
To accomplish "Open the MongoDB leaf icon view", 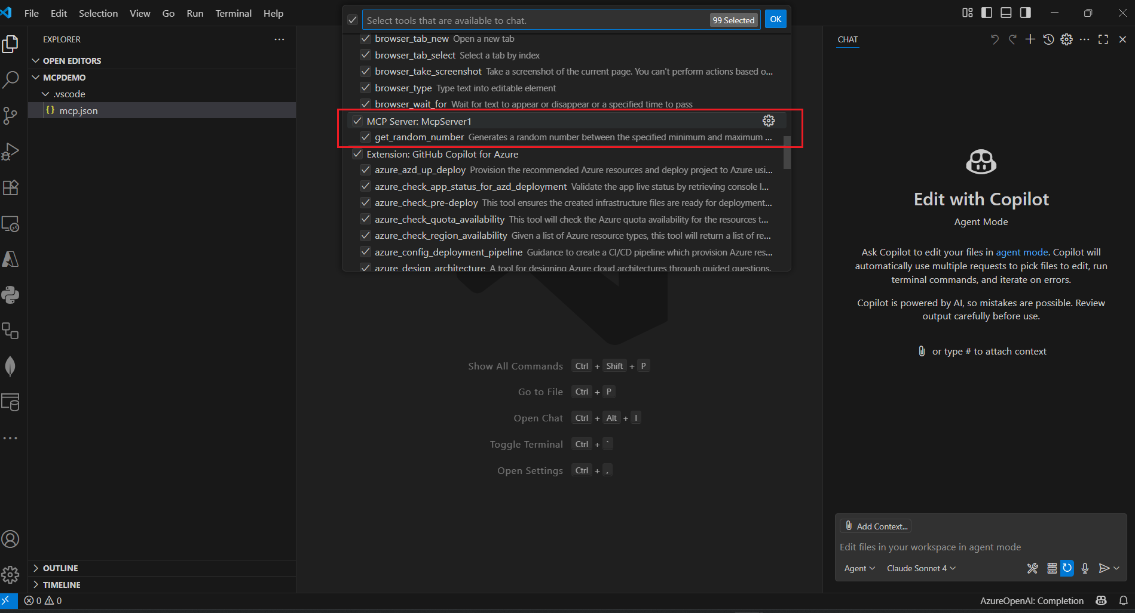I will coord(10,366).
